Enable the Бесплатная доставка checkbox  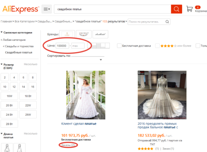click(x=119, y=46)
